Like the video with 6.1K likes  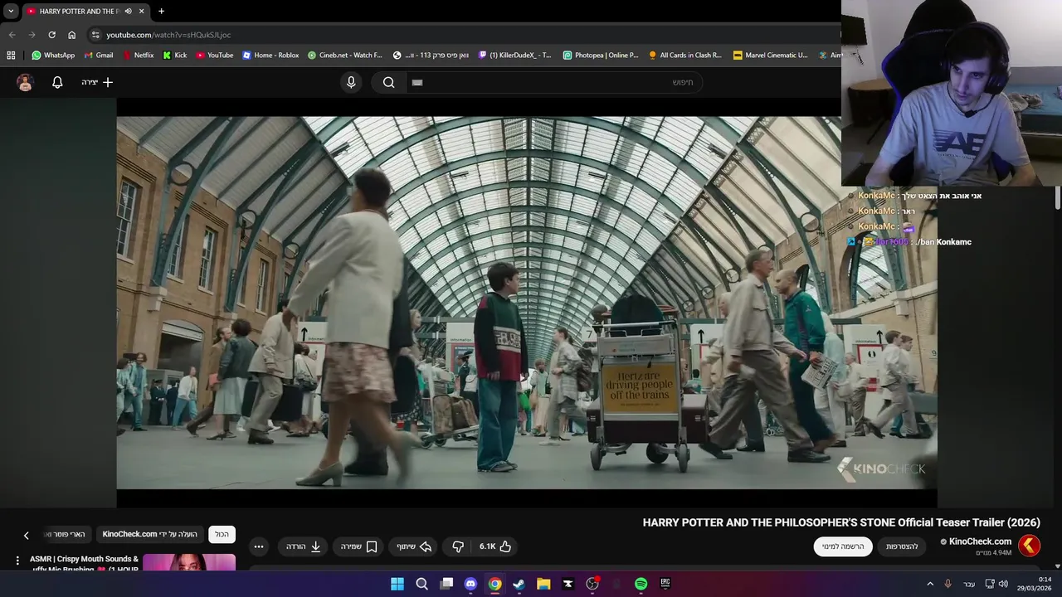click(x=495, y=546)
